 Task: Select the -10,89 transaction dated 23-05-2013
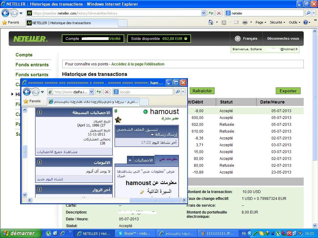[x=245, y=172]
